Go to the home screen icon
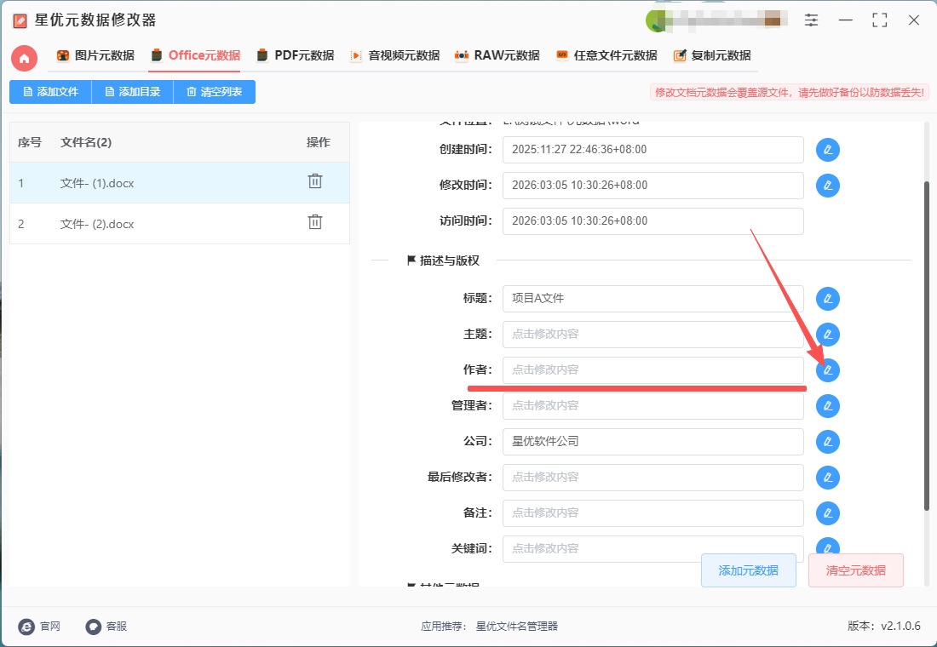 pos(25,59)
